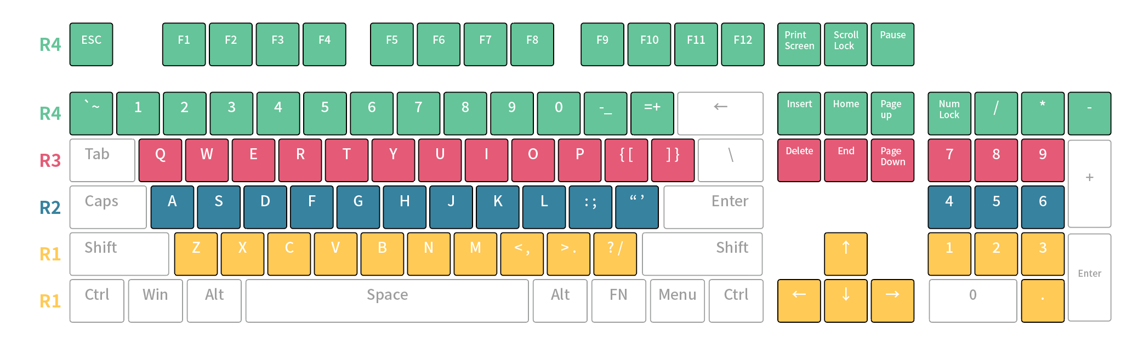Viewport: 1121px width, 337px height.
Task: Click the backspace arrow key
Action: coord(720,113)
